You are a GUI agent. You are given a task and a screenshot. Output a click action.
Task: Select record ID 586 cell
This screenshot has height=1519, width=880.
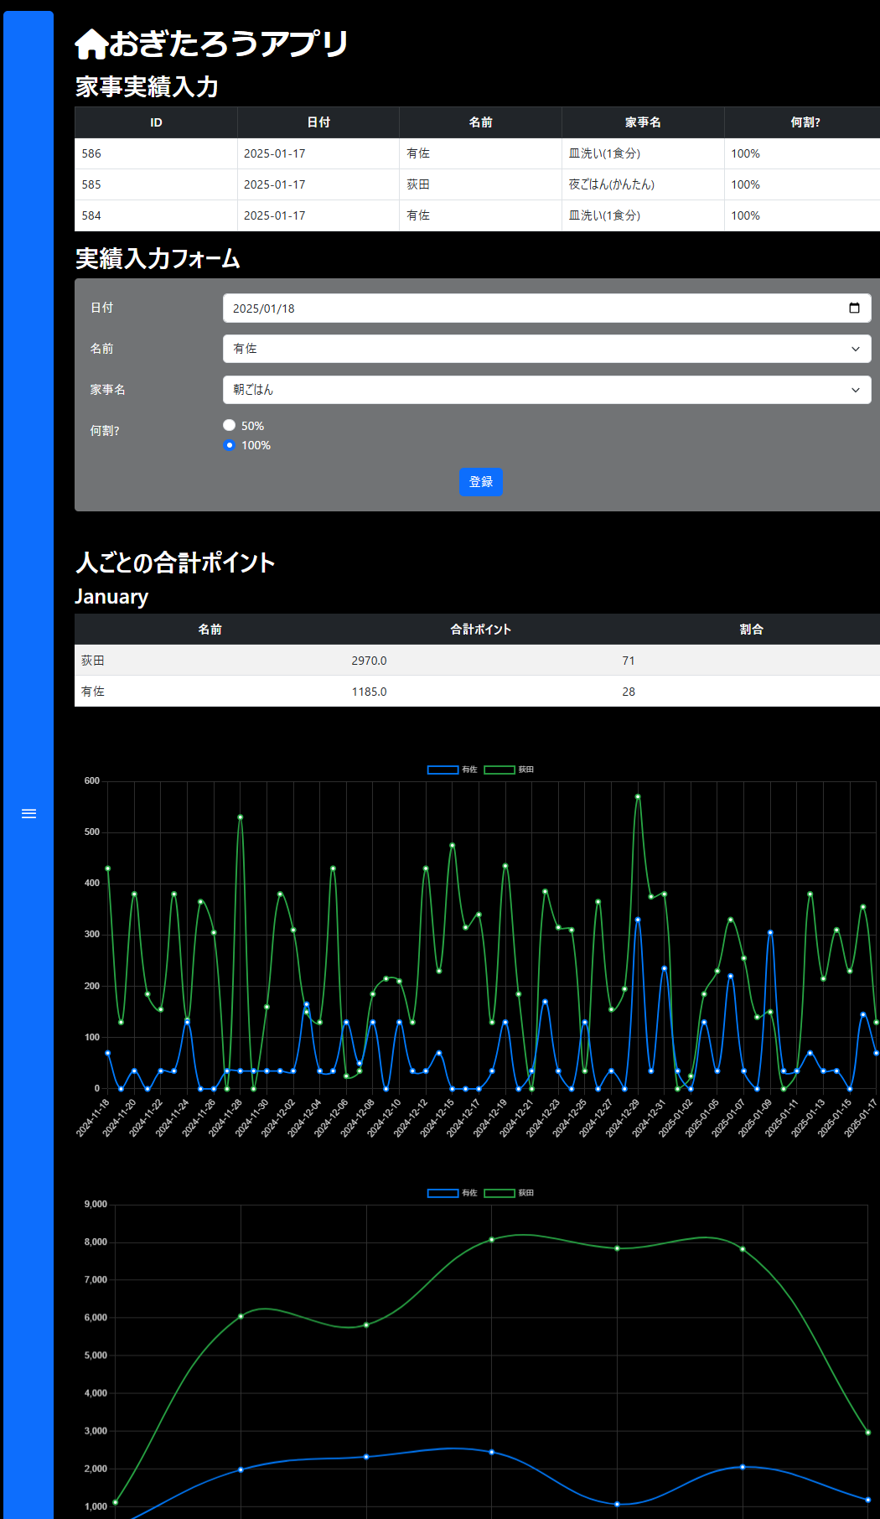click(156, 153)
